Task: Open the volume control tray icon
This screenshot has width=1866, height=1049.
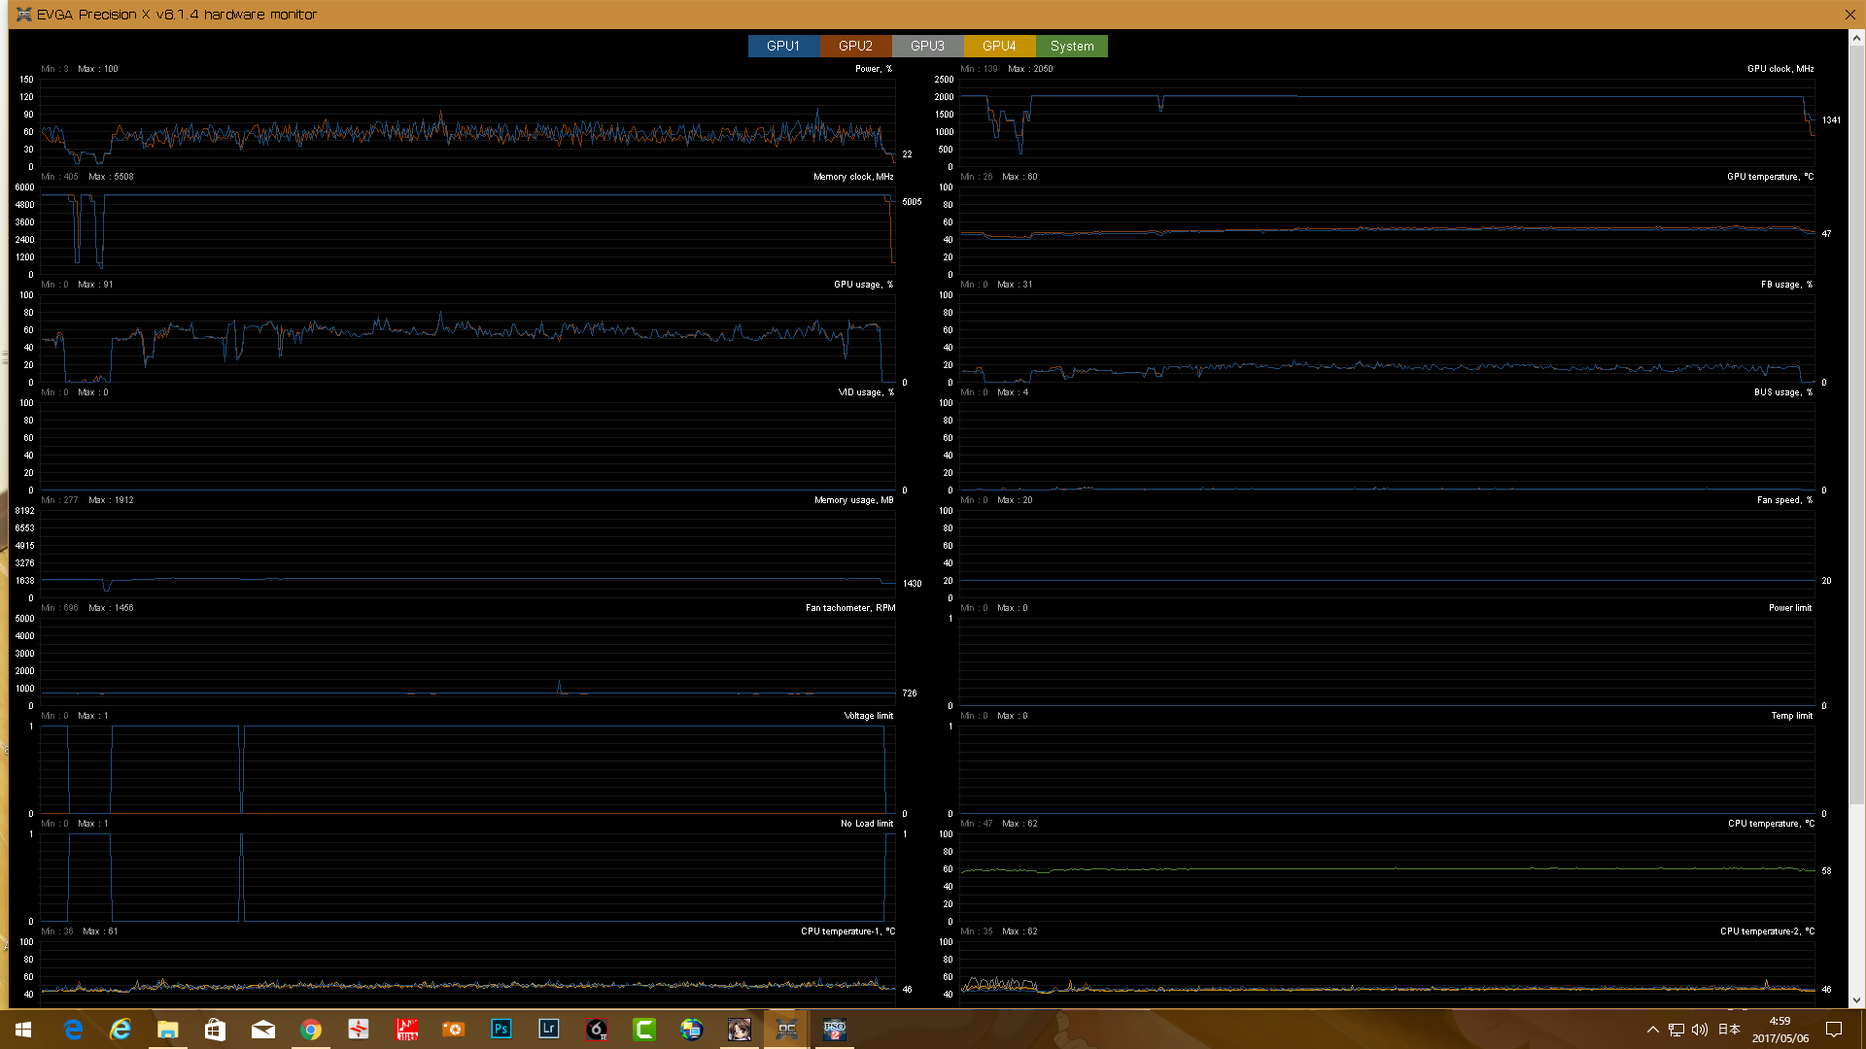Action: click(1700, 1030)
